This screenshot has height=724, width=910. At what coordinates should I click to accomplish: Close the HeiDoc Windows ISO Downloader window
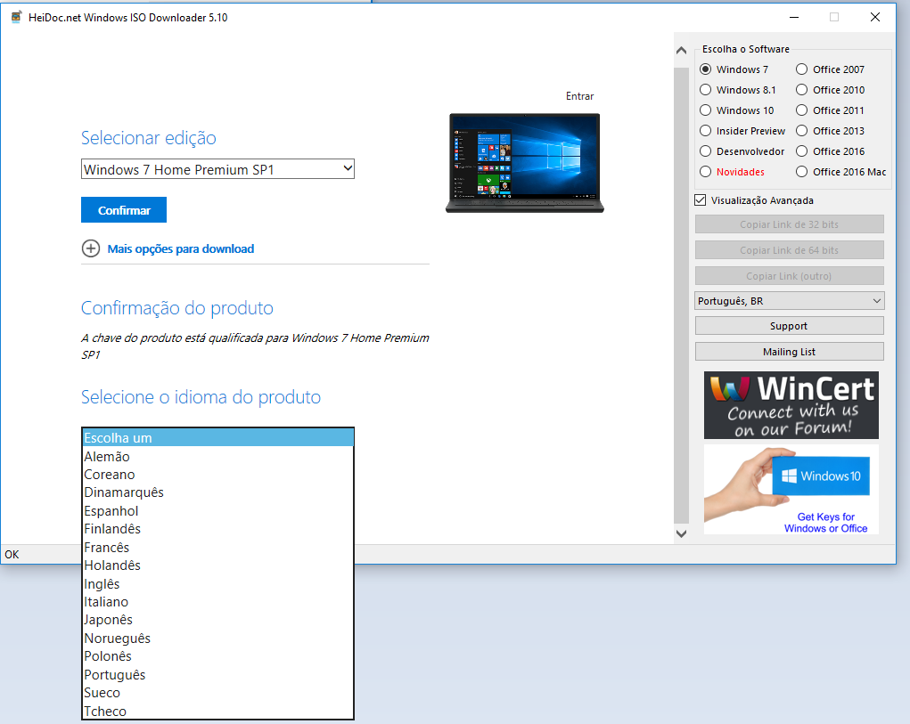[875, 18]
